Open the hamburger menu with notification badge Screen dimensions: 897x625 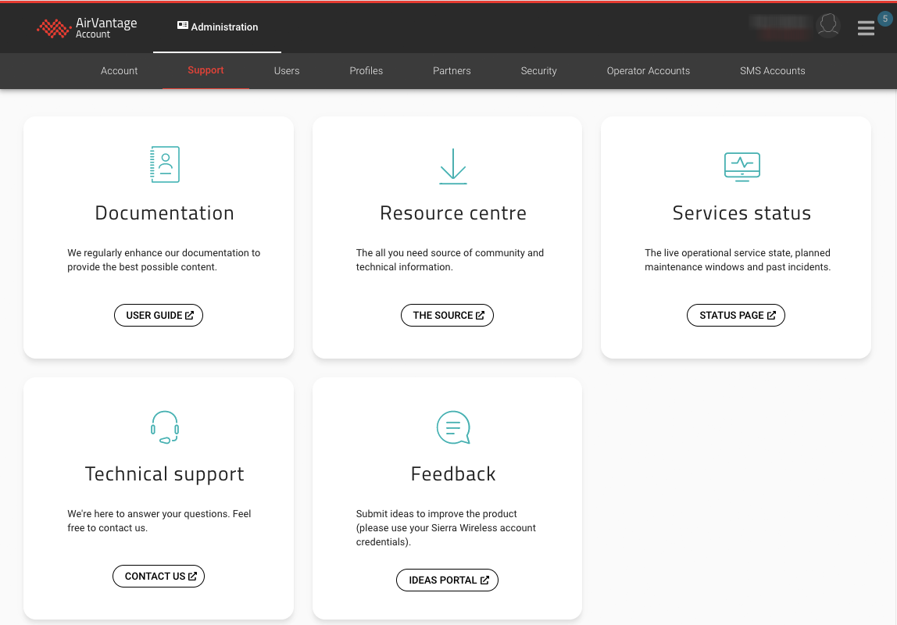(x=866, y=28)
